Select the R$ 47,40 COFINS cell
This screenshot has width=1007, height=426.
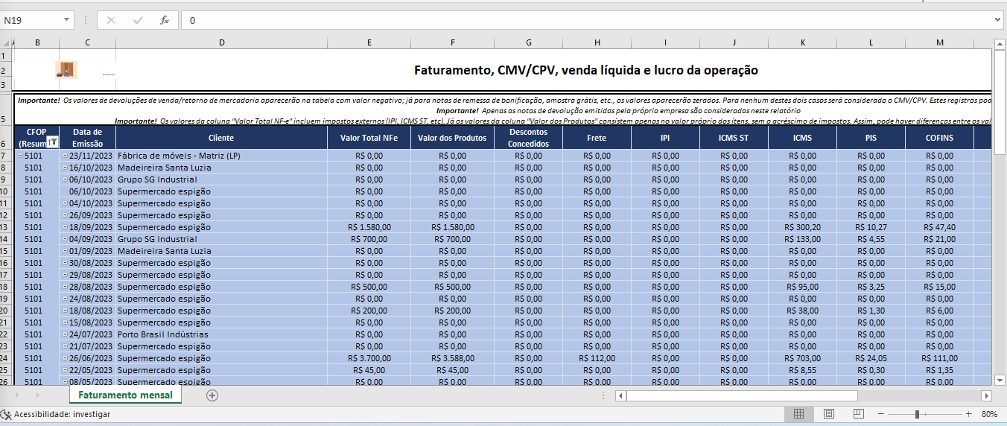tap(939, 227)
